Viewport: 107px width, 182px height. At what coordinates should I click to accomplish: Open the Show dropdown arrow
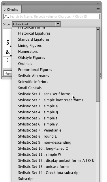coord(58,24)
